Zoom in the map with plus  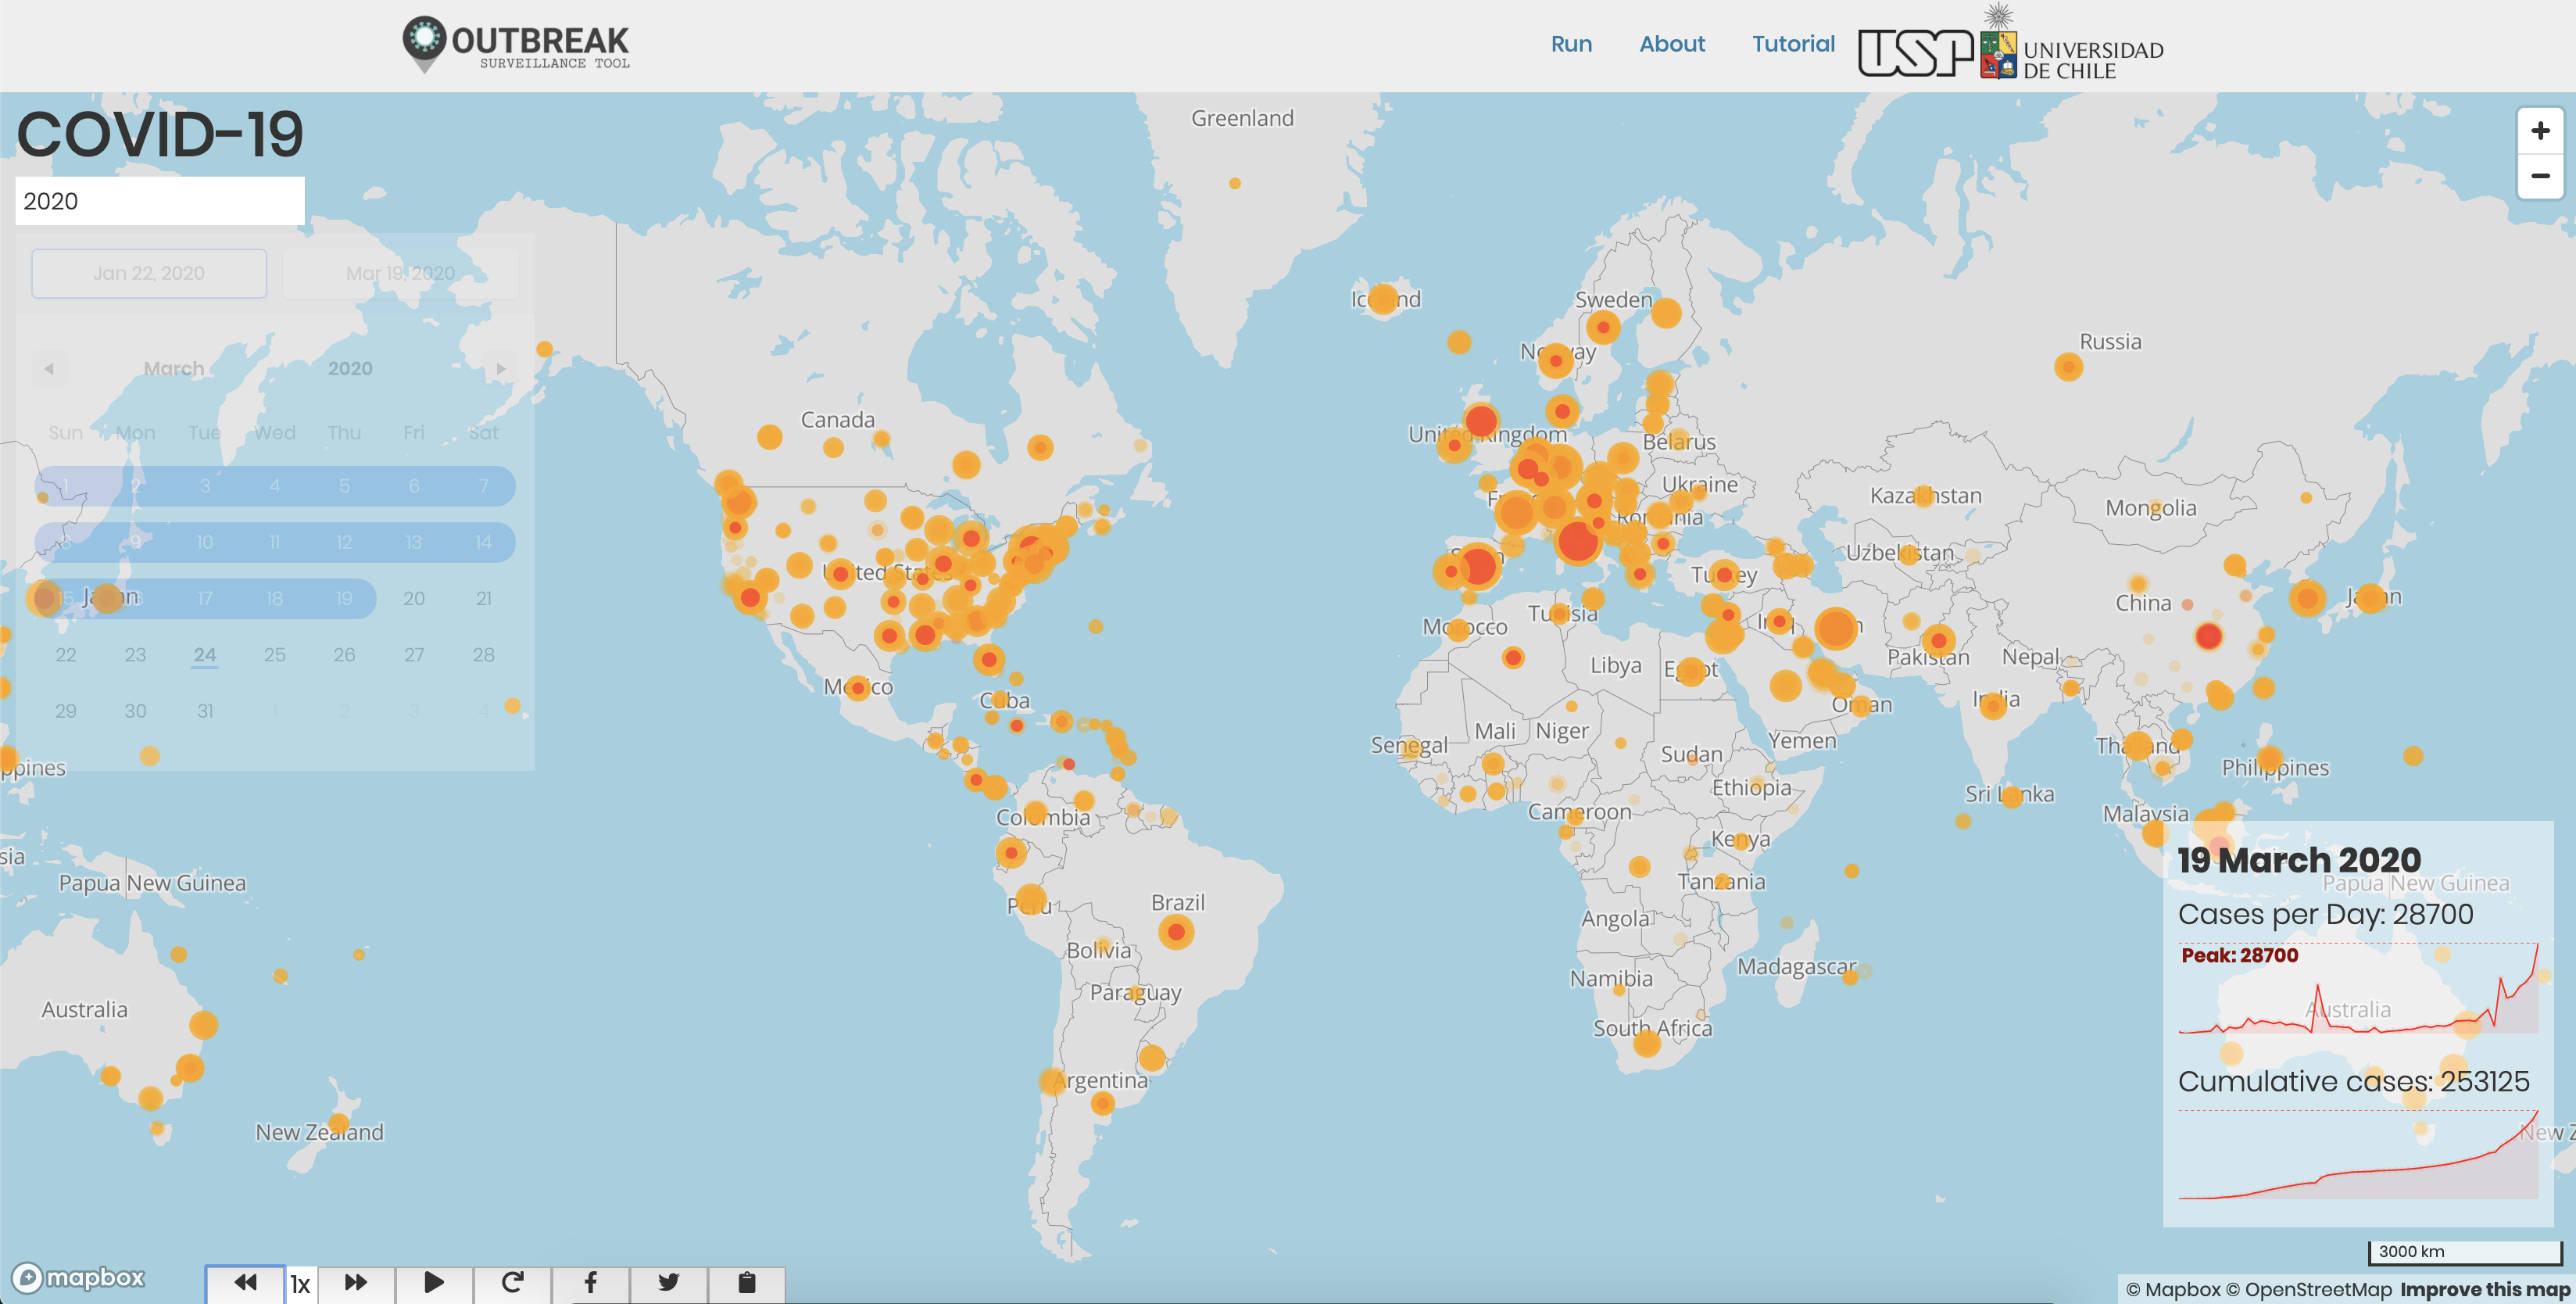click(2539, 131)
